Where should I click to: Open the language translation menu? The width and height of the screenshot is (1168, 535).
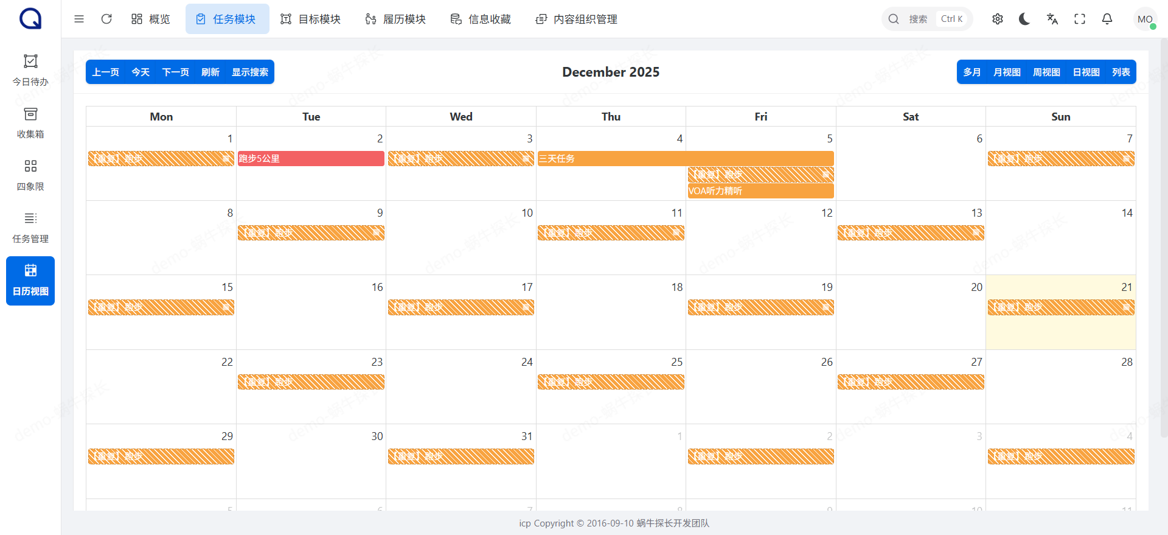[1052, 19]
